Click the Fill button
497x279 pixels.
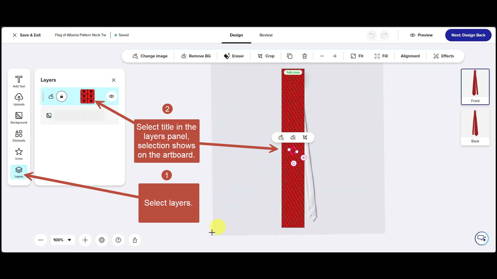click(x=381, y=56)
